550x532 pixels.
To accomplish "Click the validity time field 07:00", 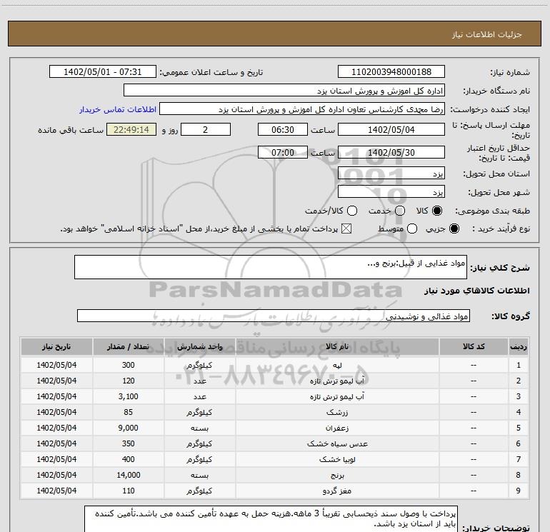I will pos(283,152).
